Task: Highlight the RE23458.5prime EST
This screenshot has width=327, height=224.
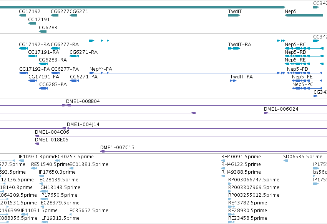Action: (231, 222)
